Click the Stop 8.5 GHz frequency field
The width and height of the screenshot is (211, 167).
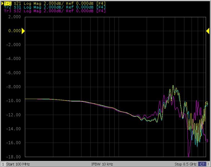[186, 164]
